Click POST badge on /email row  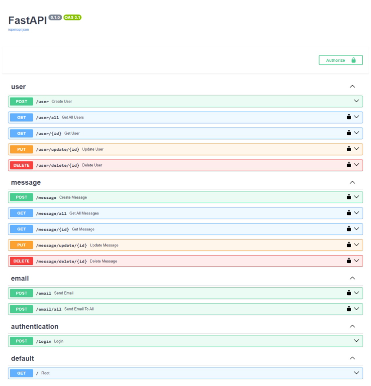(x=21, y=293)
